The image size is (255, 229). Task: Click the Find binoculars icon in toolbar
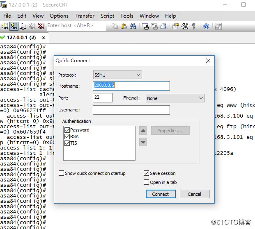(133, 26)
